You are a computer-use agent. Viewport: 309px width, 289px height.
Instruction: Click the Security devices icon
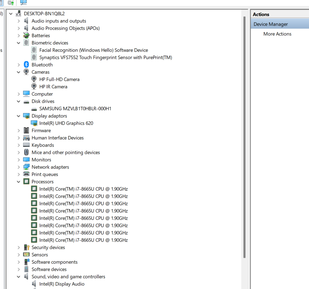pyautogui.click(x=26, y=247)
